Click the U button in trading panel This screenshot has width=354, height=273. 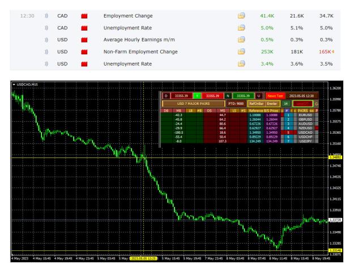(259, 96)
